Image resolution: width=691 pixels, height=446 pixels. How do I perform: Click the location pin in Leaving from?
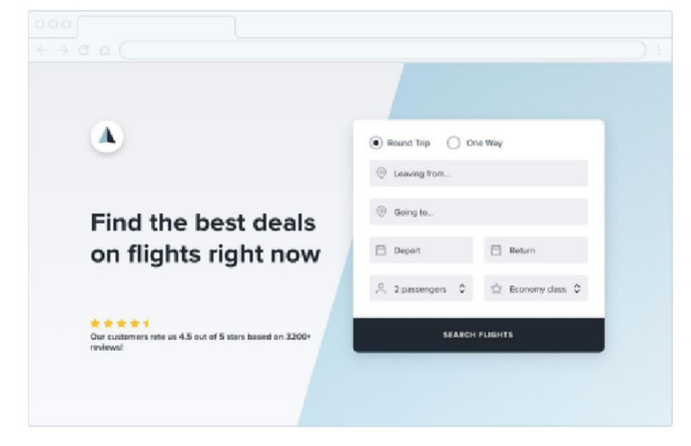381,174
